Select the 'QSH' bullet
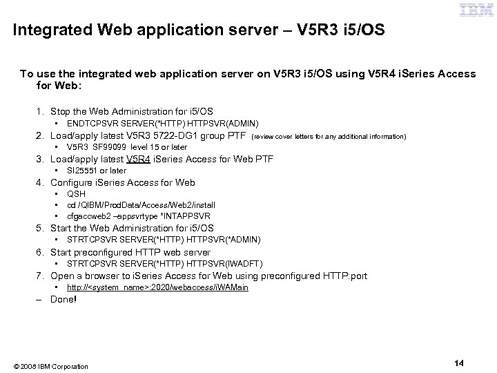The image size is (497, 373). [76, 194]
